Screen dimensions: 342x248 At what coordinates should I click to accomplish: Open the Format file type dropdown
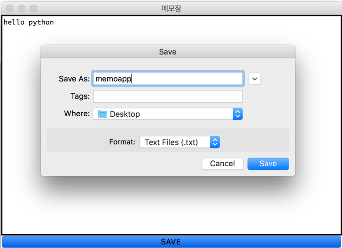tap(180, 142)
